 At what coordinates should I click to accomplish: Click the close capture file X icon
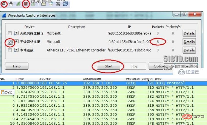pos(58,4)
